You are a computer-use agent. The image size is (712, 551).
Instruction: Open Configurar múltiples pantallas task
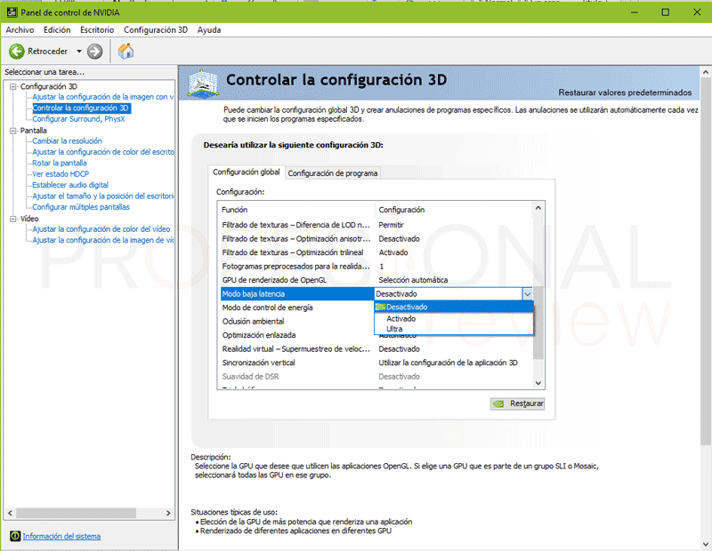tap(81, 207)
